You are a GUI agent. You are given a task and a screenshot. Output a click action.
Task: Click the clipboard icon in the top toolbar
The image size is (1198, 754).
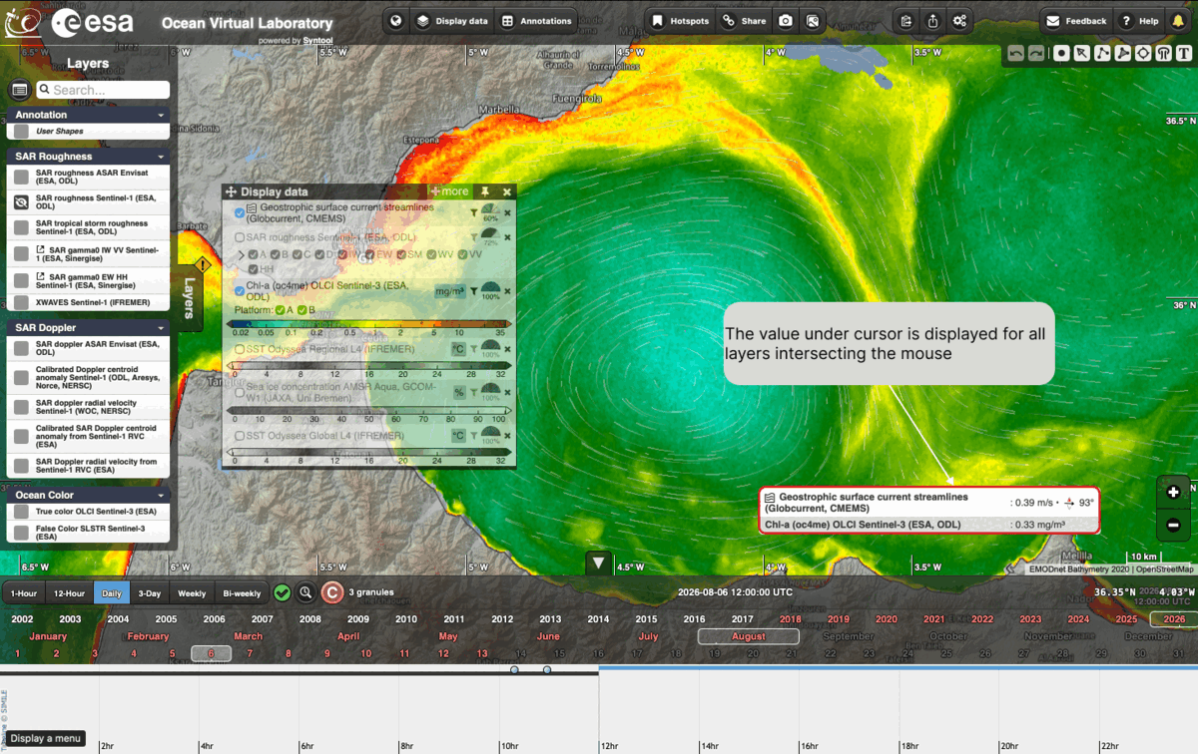905,20
